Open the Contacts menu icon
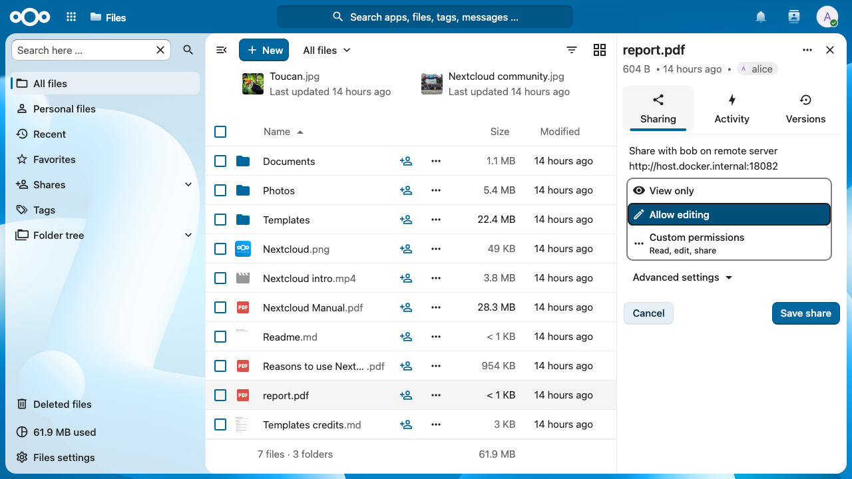 (793, 17)
